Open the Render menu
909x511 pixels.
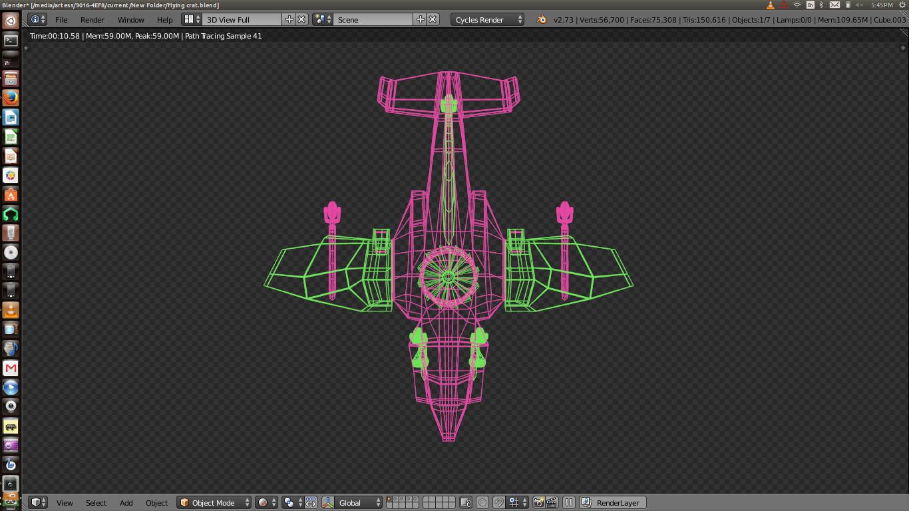(92, 20)
